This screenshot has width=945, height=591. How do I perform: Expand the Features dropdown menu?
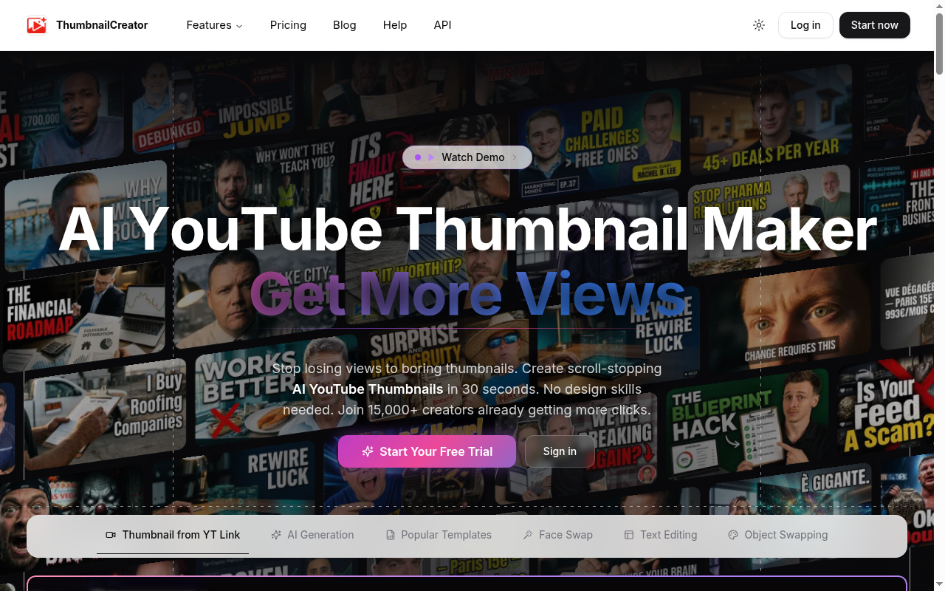[214, 25]
